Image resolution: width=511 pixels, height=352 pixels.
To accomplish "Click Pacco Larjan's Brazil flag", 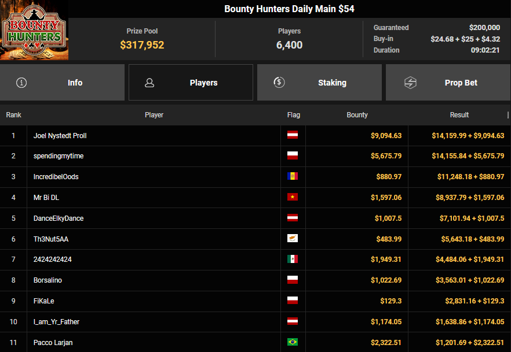I will pyautogui.click(x=293, y=342).
